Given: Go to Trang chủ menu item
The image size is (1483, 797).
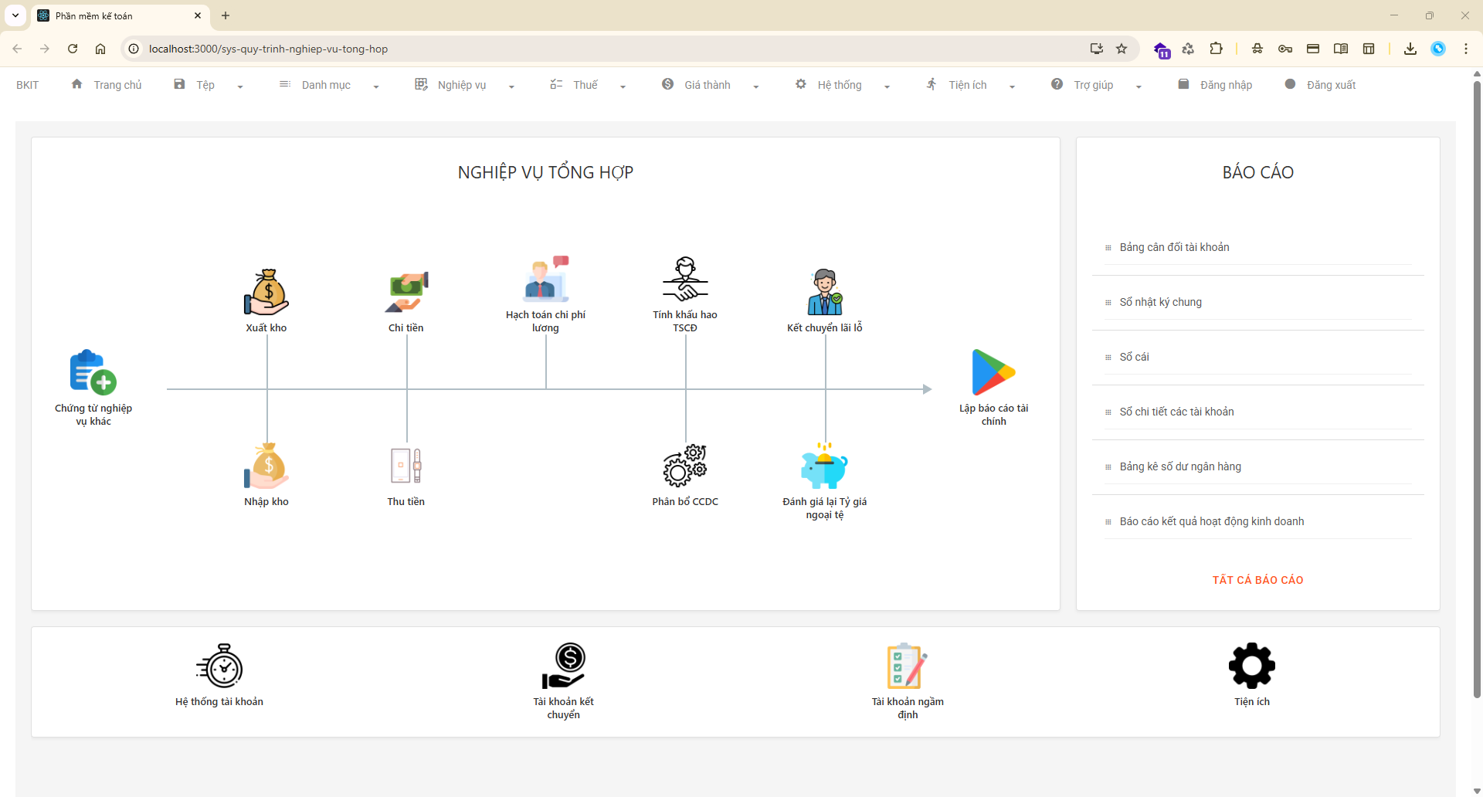Looking at the screenshot, I should click(x=107, y=85).
